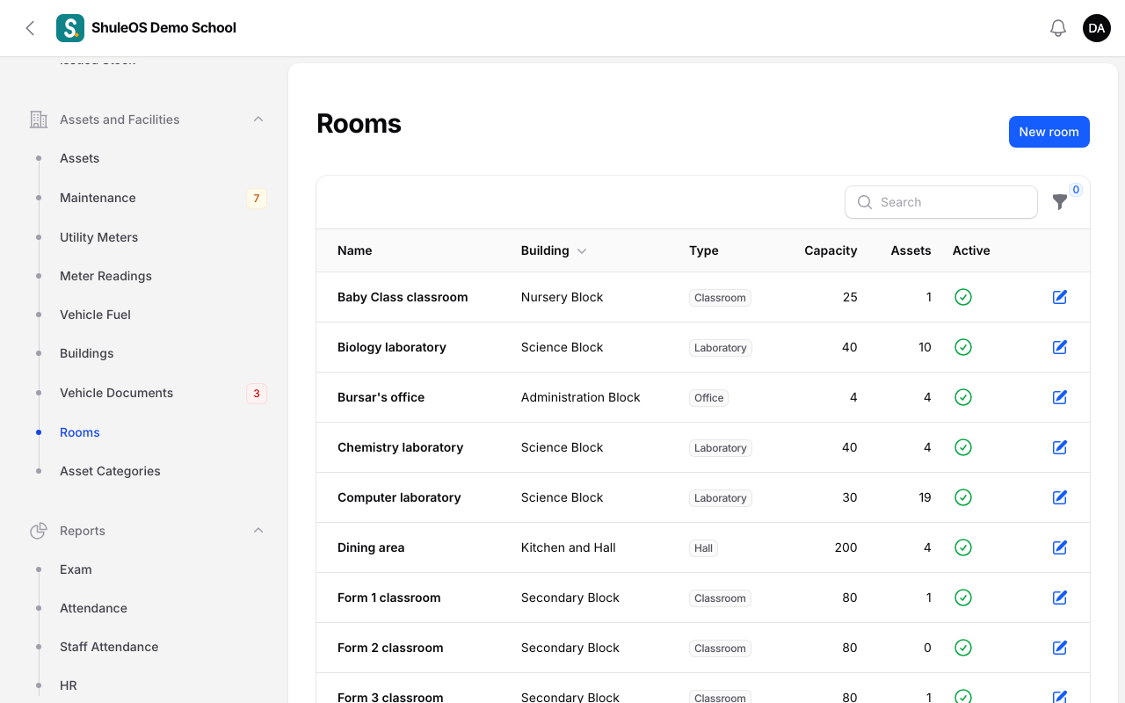Focus the Search input field

pyautogui.click(x=941, y=202)
